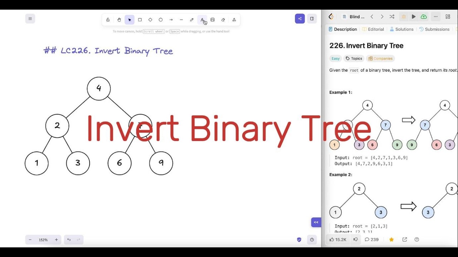Viewport: 458px width, 257px height.
Task: Zoom out the canvas with minus
Action: click(30, 240)
